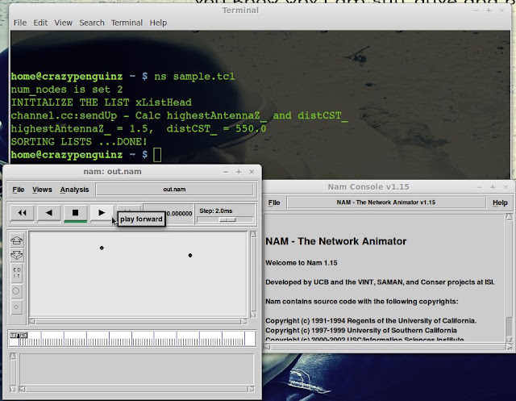516x401 pixels.
Task: Minimize the nam: out.nam window
Action: click(226, 172)
